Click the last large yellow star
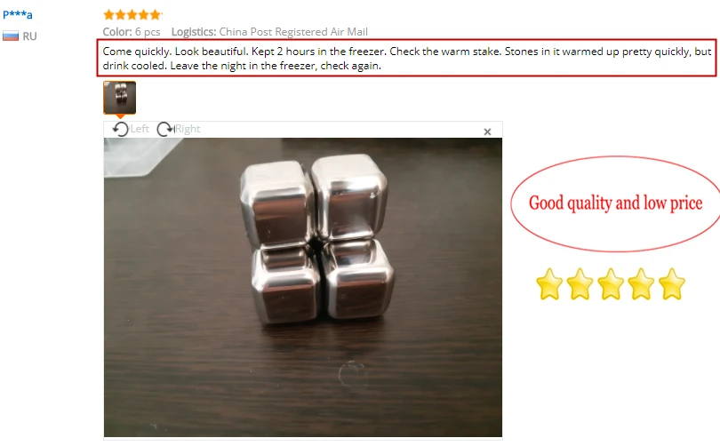 [672, 284]
